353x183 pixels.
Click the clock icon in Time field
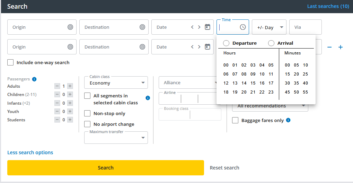(x=243, y=27)
